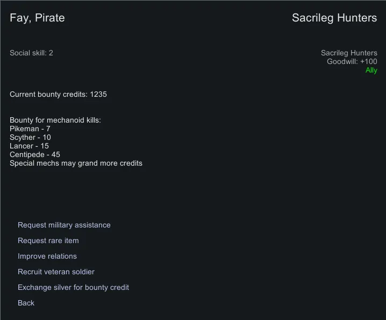Click the Social skill: 2 label
386x320 pixels.
pyautogui.click(x=31, y=53)
